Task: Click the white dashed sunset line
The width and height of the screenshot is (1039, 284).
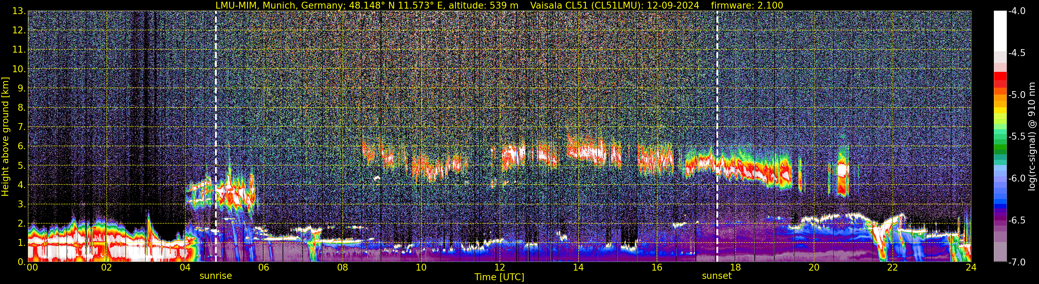Action: [x=717, y=136]
